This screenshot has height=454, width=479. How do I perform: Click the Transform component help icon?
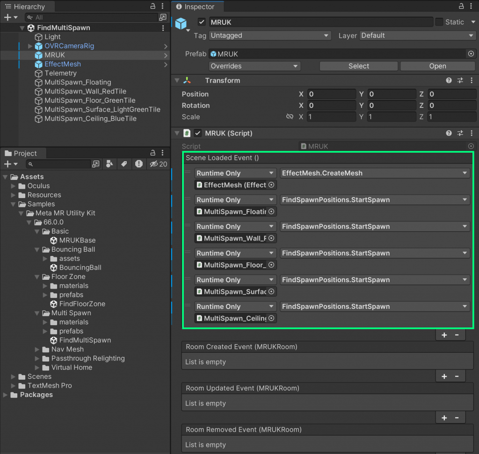[x=449, y=80]
